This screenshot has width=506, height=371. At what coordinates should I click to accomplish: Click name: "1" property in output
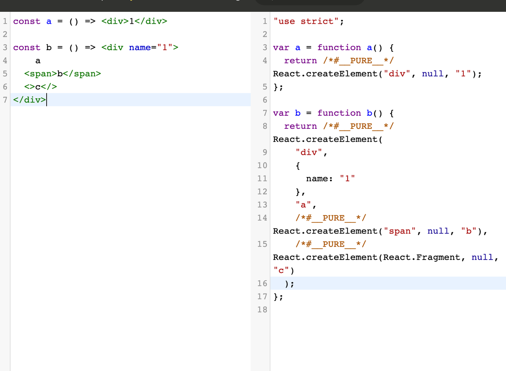click(x=330, y=178)
